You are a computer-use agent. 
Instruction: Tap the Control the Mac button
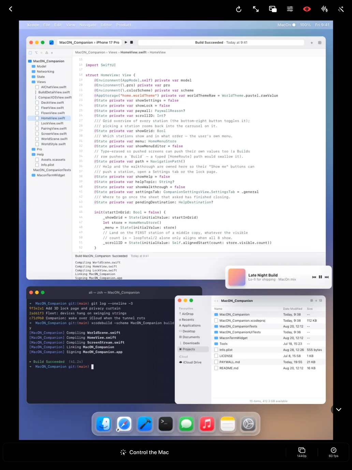[x=145, y=452]
